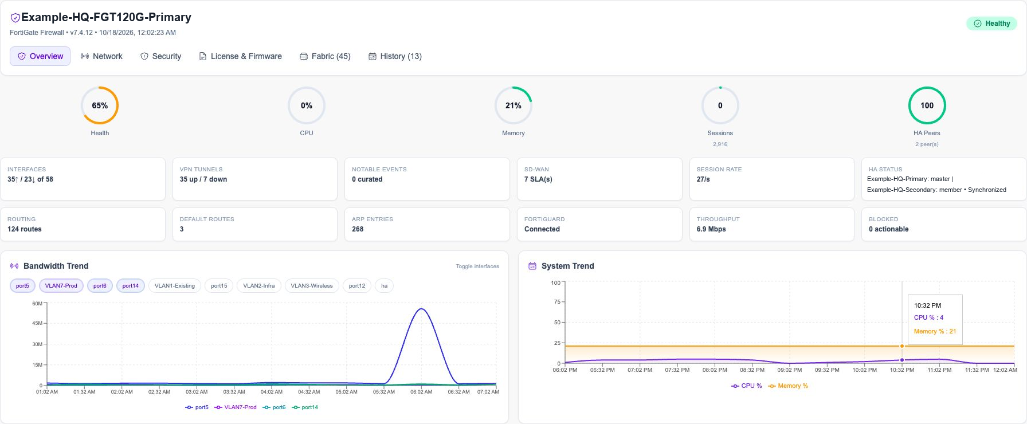This screenshot has width=1027, height=424.
Task: Click the shield icon beside Example-HQ-FGT120G-Primary
Action: (15, 18)
